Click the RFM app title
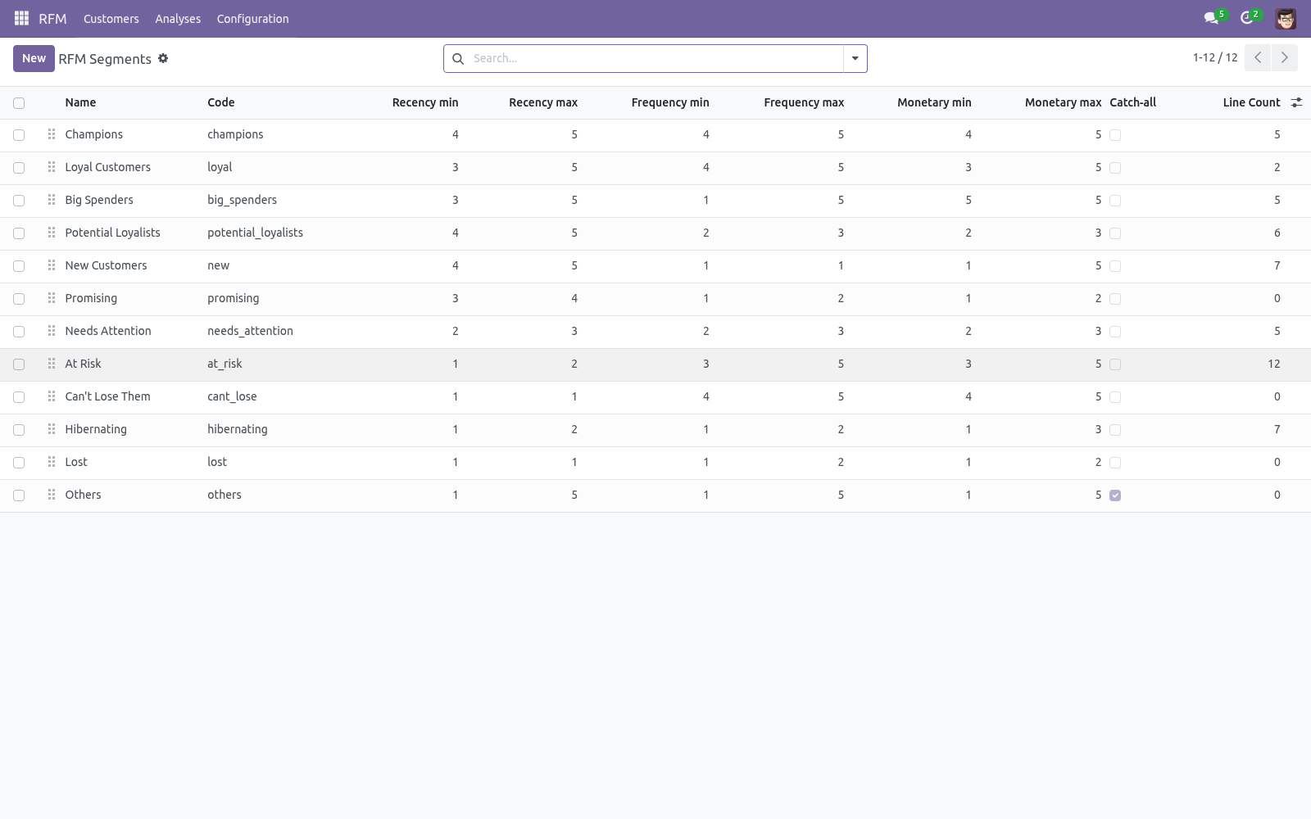Image resolution: width=1311 pixels, height=819 pixels. point(52,18)
